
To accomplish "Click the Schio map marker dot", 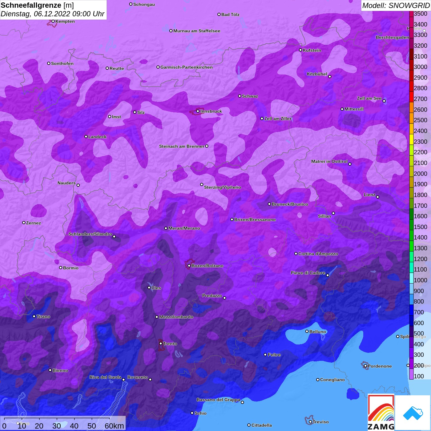I will point(192,413).
